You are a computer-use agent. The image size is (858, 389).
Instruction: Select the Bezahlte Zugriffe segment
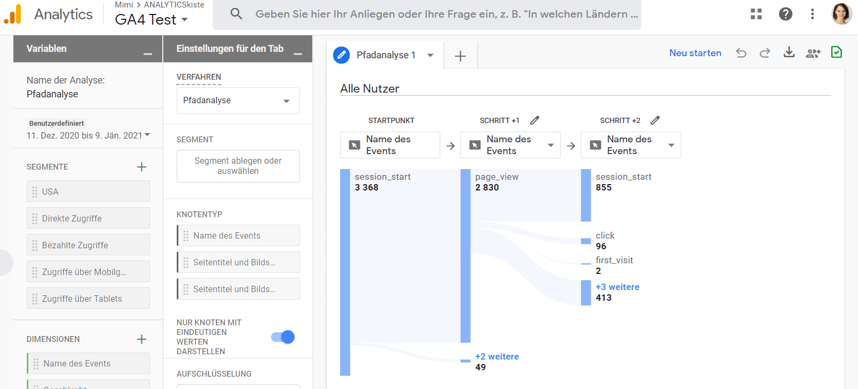click(x=88, y=245)
